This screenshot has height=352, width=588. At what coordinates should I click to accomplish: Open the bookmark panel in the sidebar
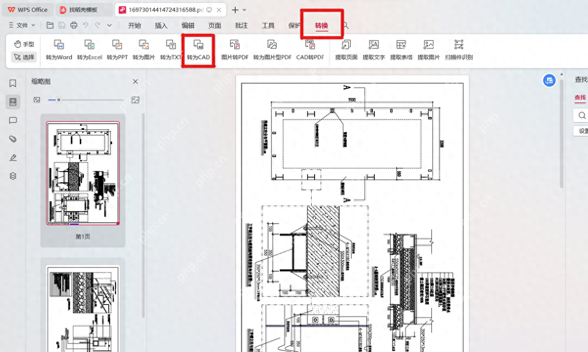[x=13, y=84]
